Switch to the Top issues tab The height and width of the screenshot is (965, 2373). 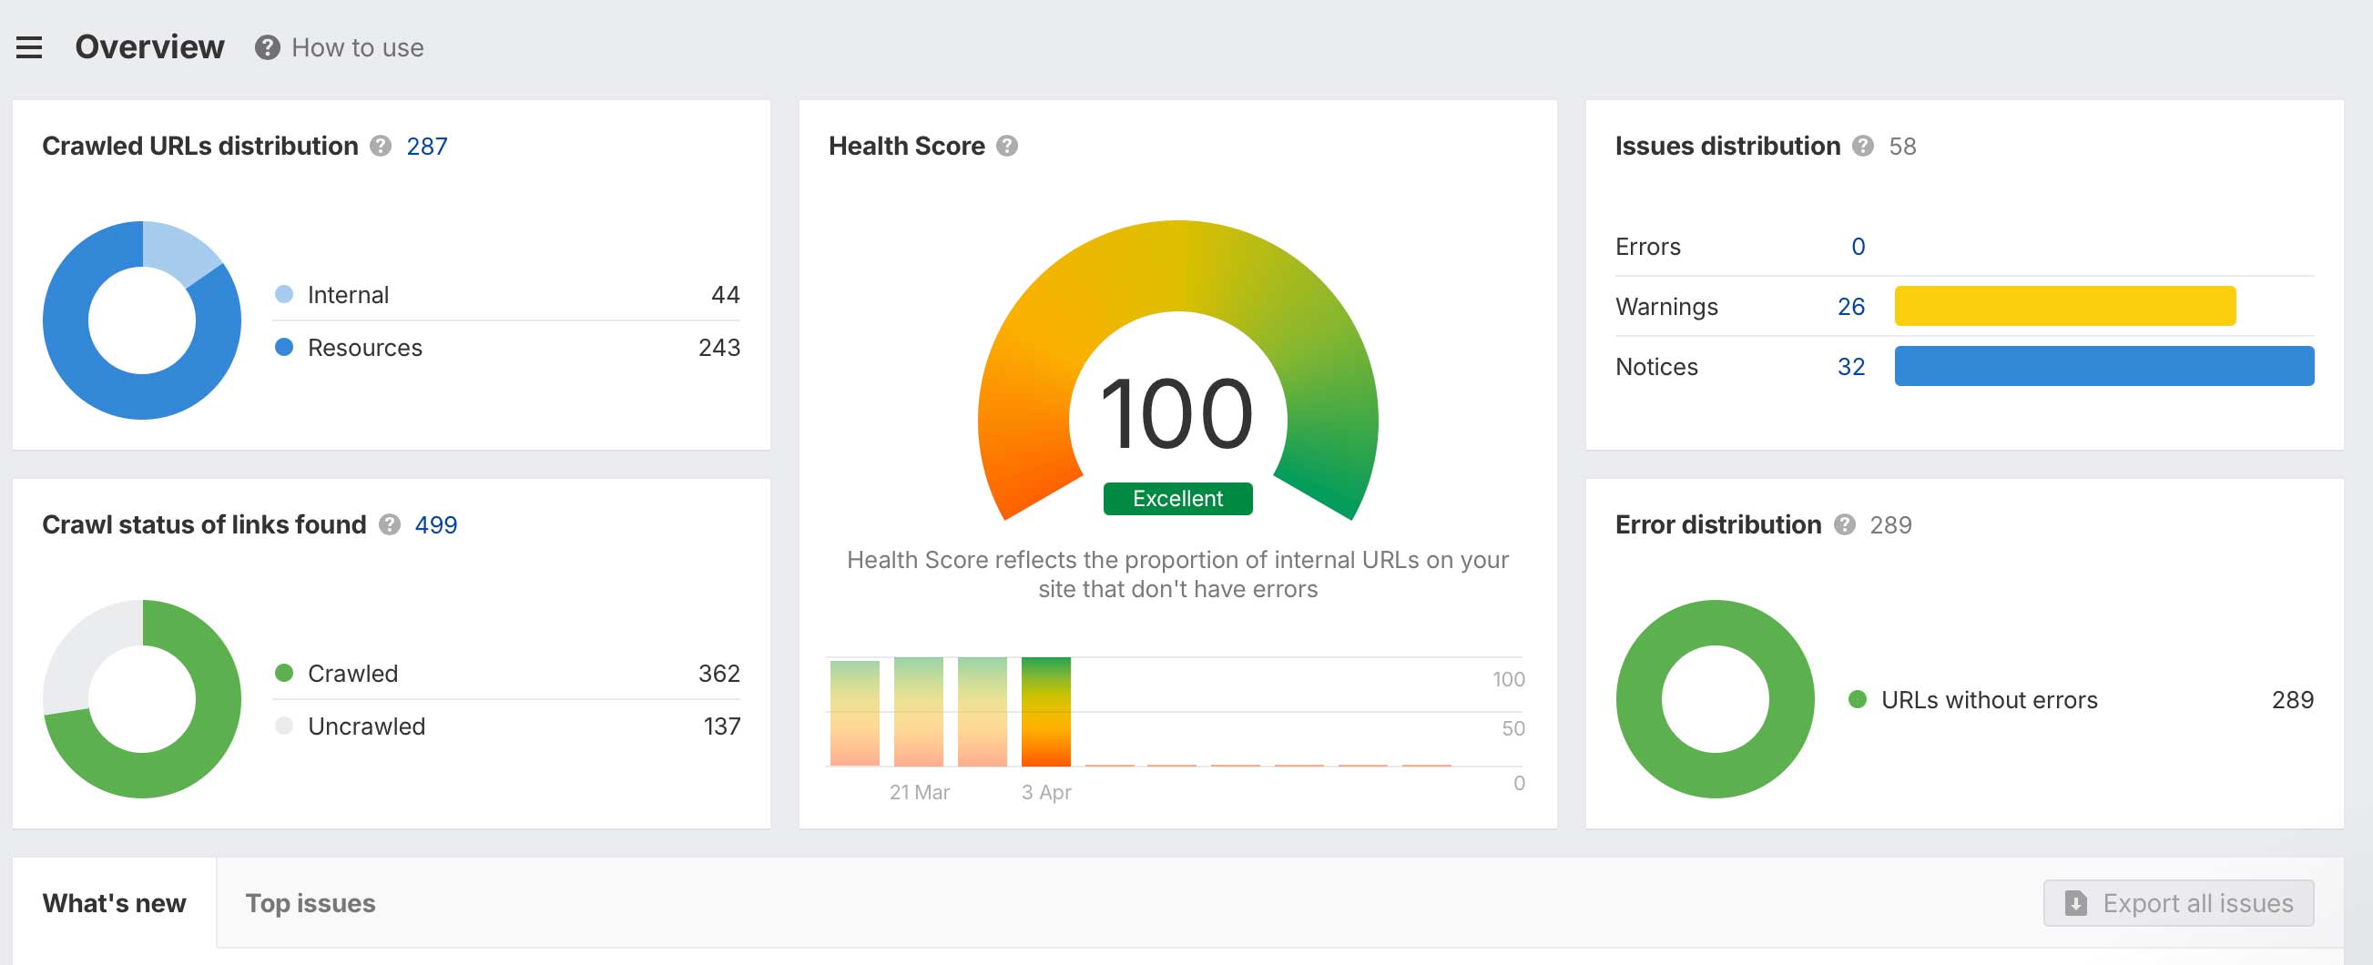click(311, 903)
